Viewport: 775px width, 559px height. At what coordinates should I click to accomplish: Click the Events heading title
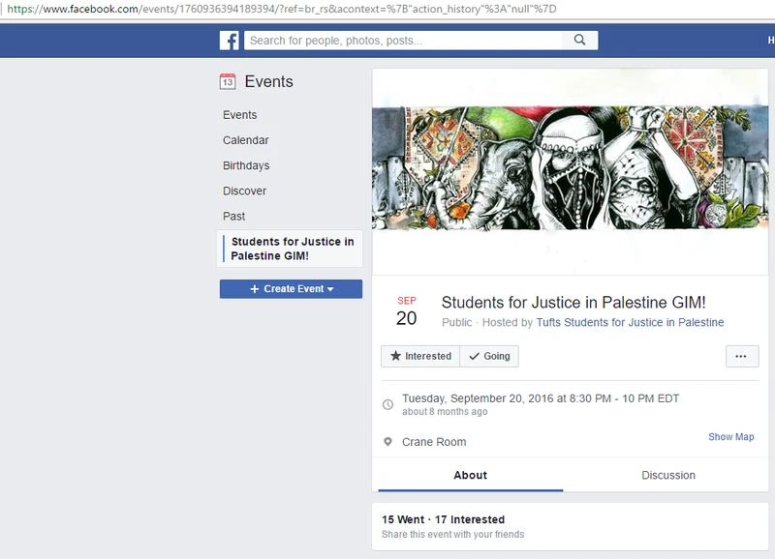(x=269, y=81)
